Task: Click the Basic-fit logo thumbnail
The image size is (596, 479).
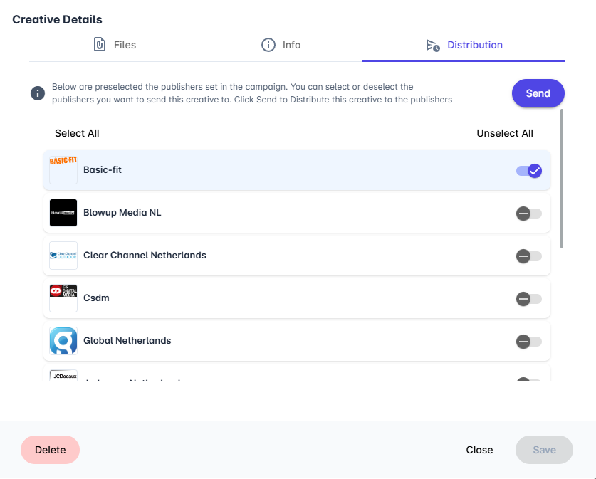Action: (x=63, y=170)
